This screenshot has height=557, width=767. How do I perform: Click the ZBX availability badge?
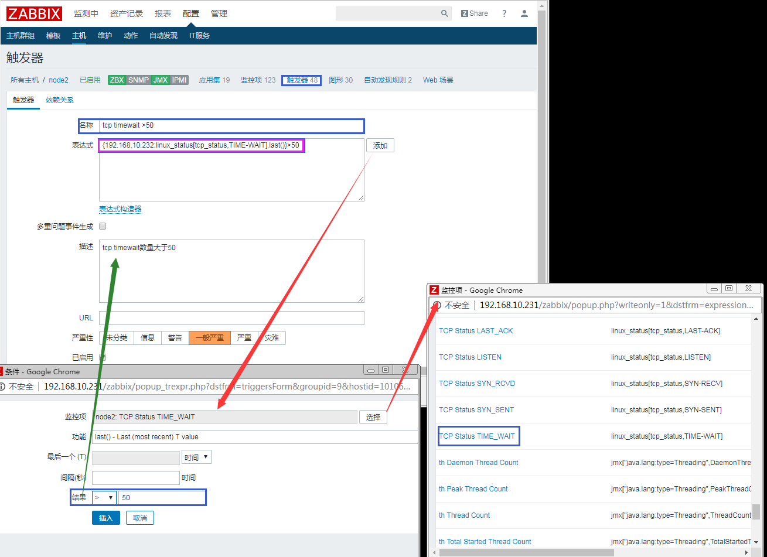[117, 80]
